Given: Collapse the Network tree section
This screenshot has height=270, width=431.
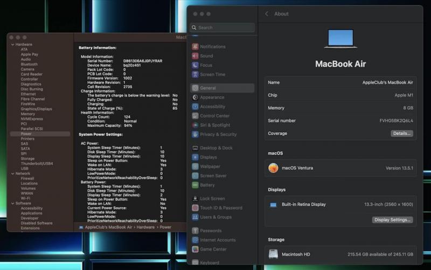Looking at the screenshot, I should click(x=12, y=174).
